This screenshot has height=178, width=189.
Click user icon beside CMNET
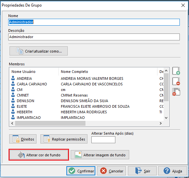[x=13, y=95]
